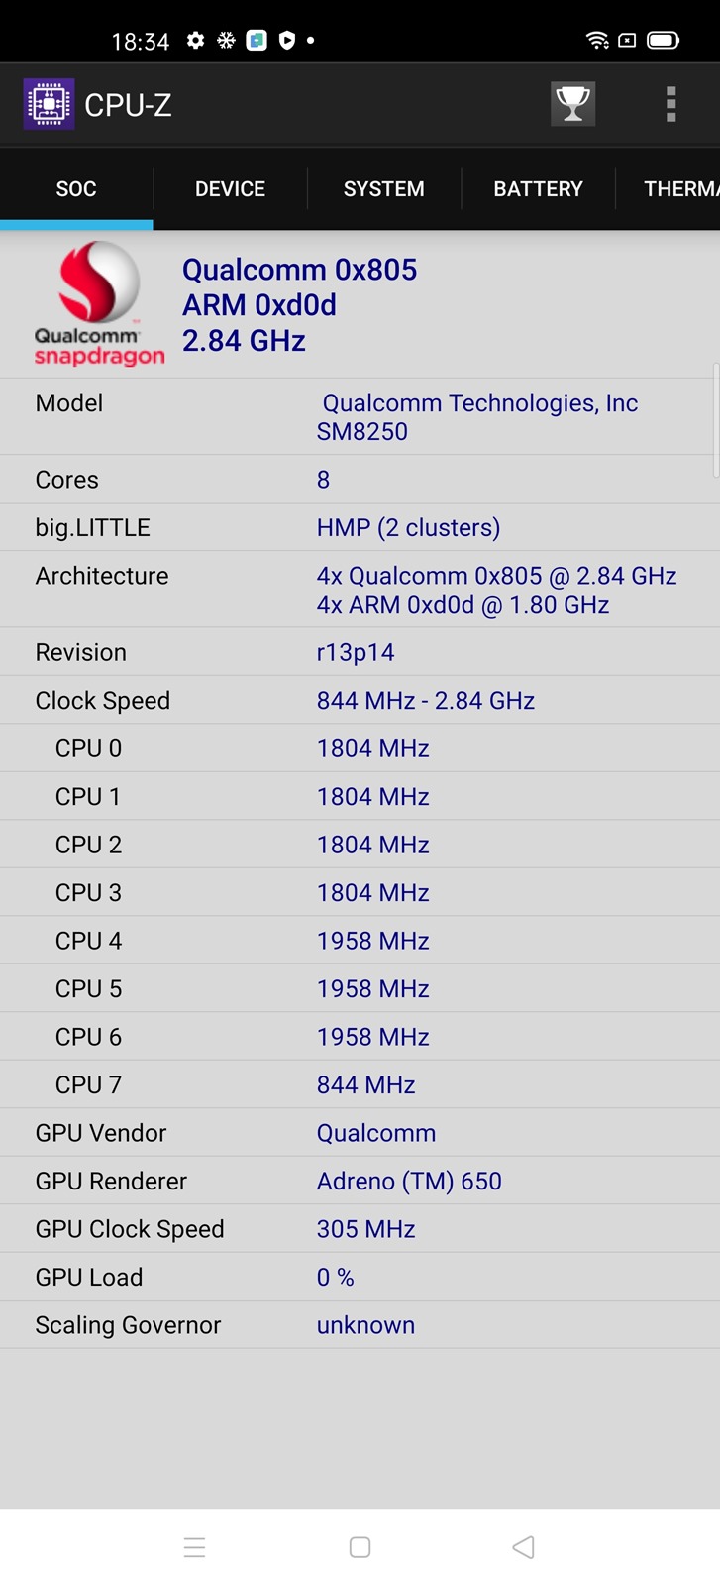Tap the trophy icon in the app bar

coord(572,104)
